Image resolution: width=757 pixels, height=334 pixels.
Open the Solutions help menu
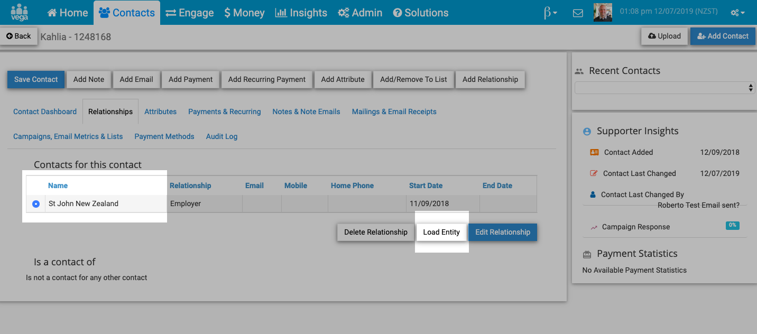(x=421, y=13)
